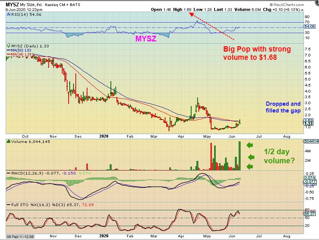Image resolution: width=319 pixels, height=240 pixels.
Task: Click the Big Pop with strong volume annotation
Action: point(257,53)
